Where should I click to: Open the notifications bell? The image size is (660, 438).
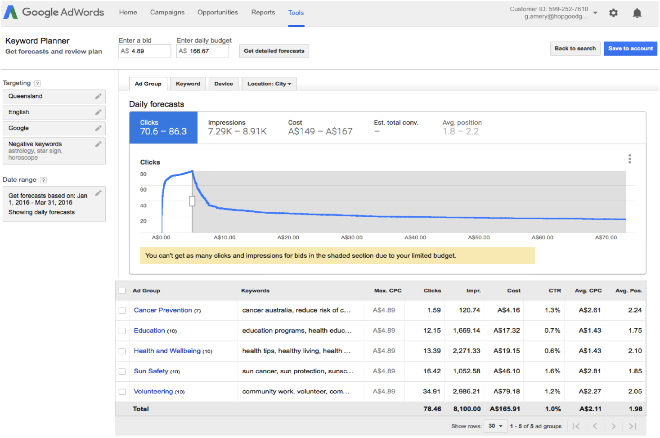click(637, 13)
